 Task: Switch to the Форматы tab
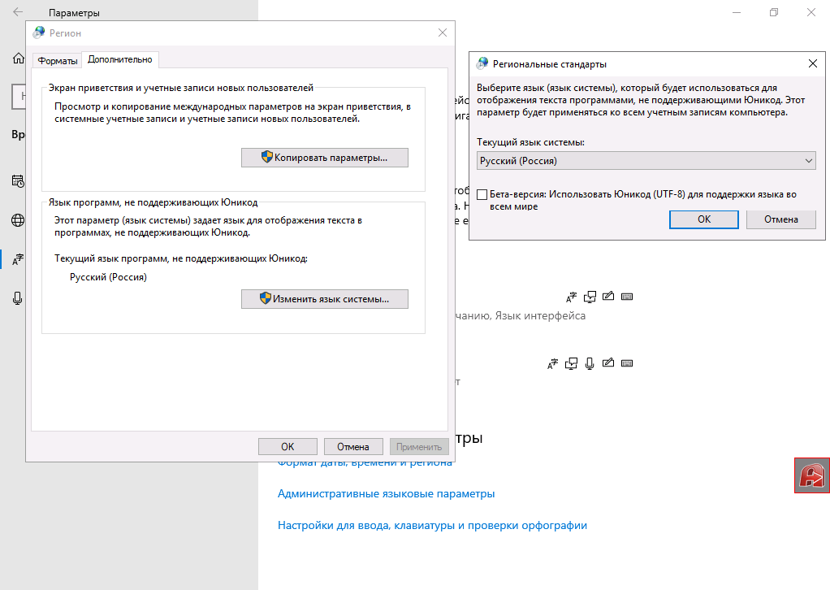[x=57, y=60]
